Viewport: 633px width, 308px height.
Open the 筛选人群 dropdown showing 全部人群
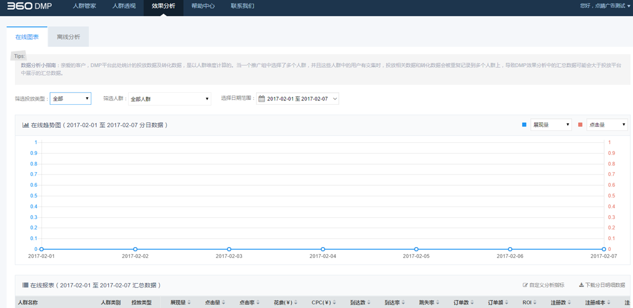[170, 99]
